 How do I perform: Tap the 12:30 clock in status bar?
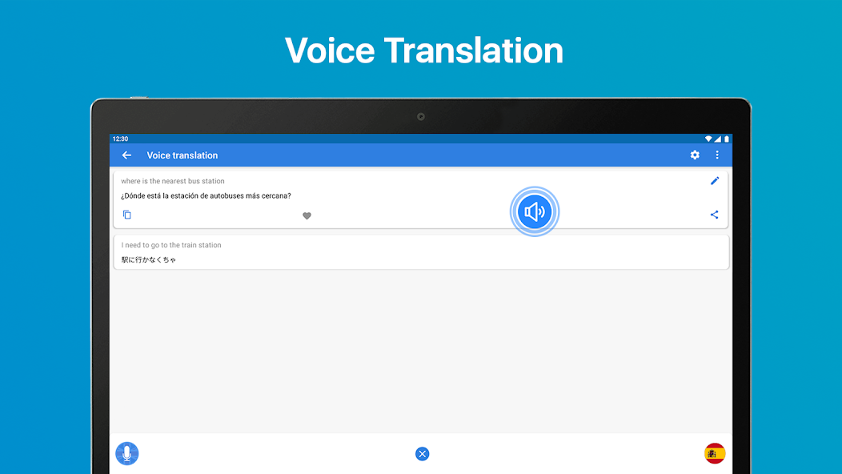120,139
